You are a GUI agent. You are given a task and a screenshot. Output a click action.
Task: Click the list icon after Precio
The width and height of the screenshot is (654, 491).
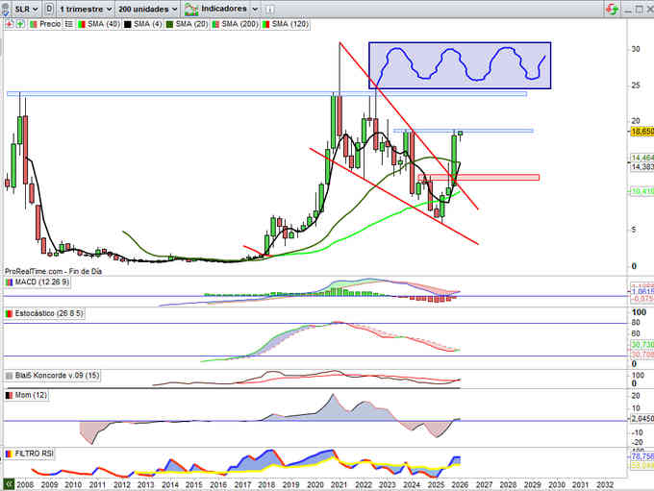click(67, 23)
